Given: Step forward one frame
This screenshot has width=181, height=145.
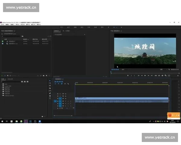Looking at the screenshot, I should pos(148,76).
